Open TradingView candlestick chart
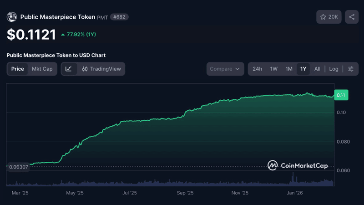Image resolution: width=364 pixels, height=205 pixels. [101, 69]
